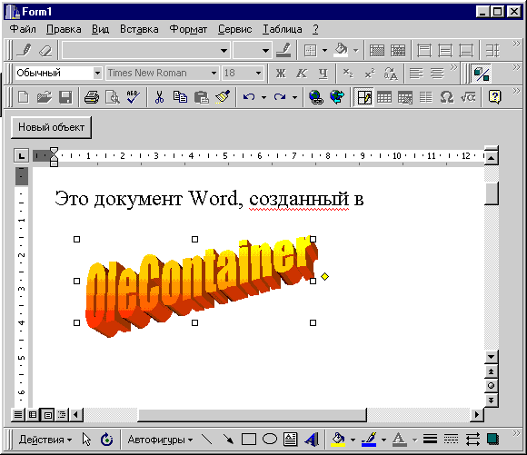
Task: Click the square root equation icon
Action: pos(468,97)
